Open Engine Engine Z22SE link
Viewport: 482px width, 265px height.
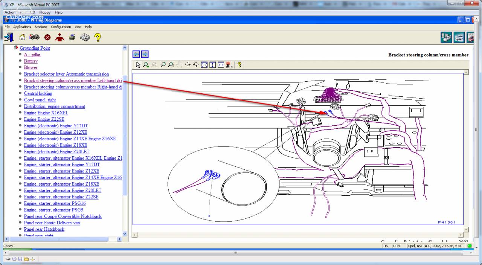coord(44,119)
